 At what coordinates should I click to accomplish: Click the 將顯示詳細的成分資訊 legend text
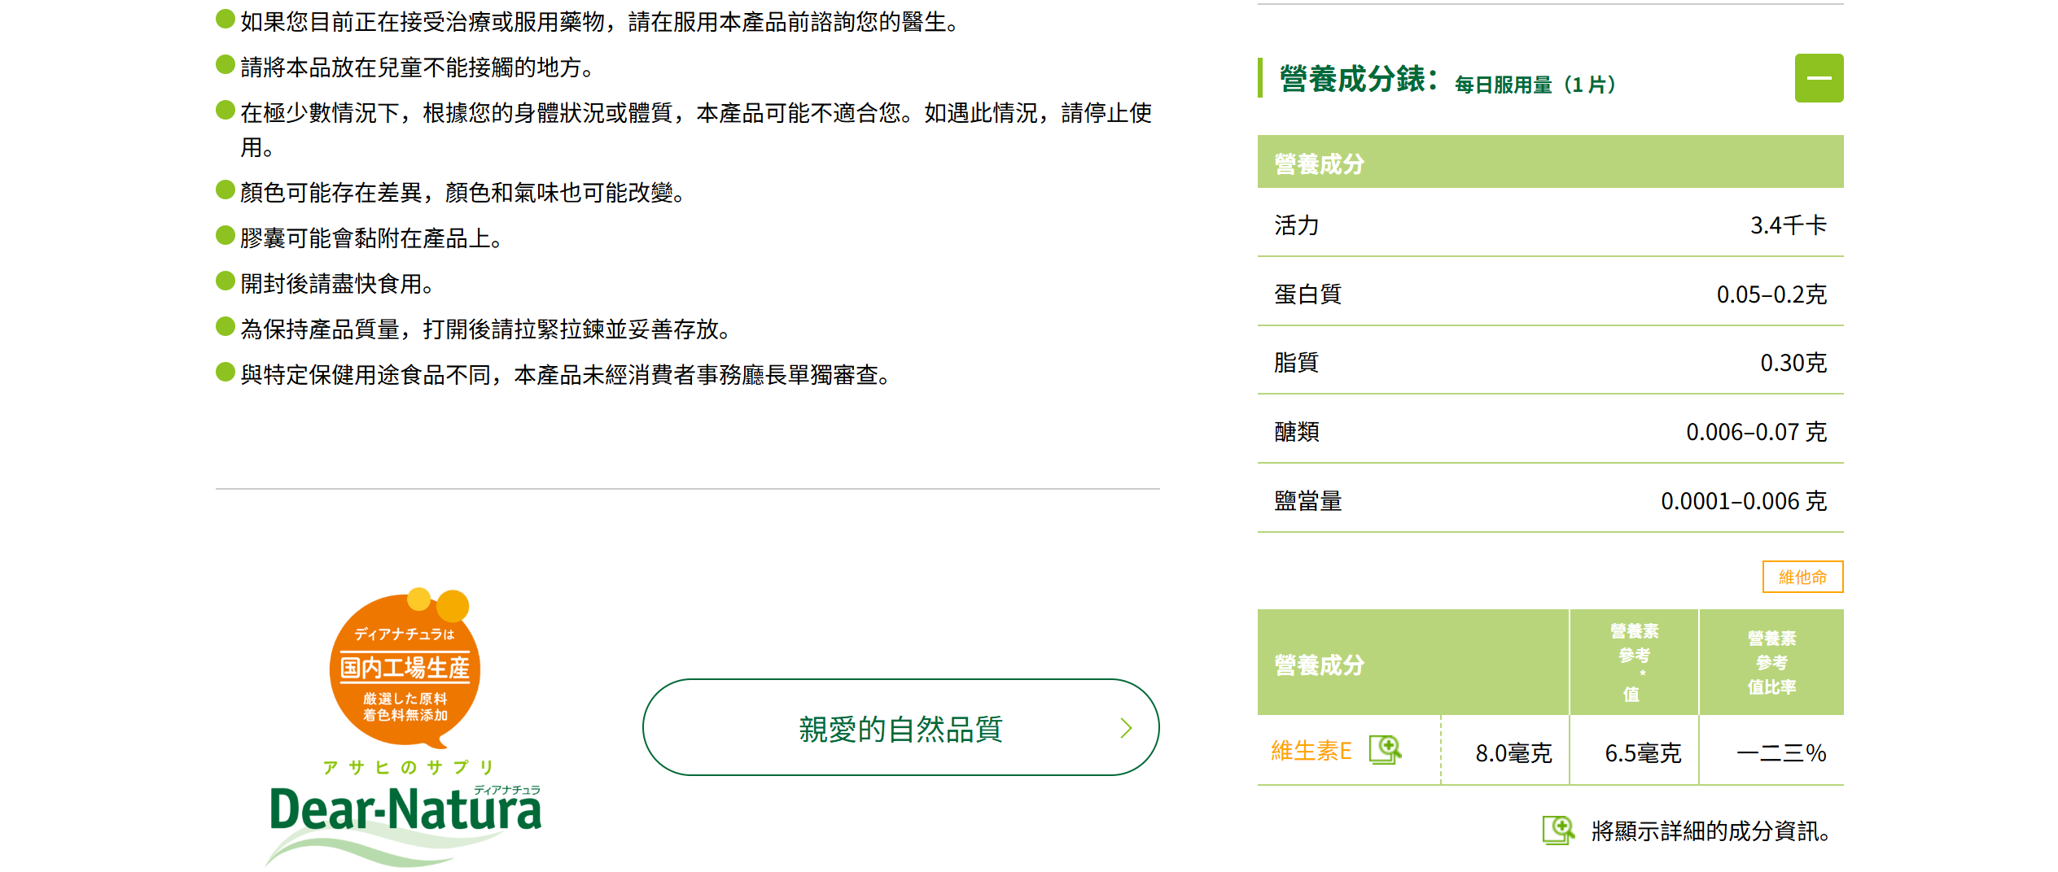point(1710,831)
